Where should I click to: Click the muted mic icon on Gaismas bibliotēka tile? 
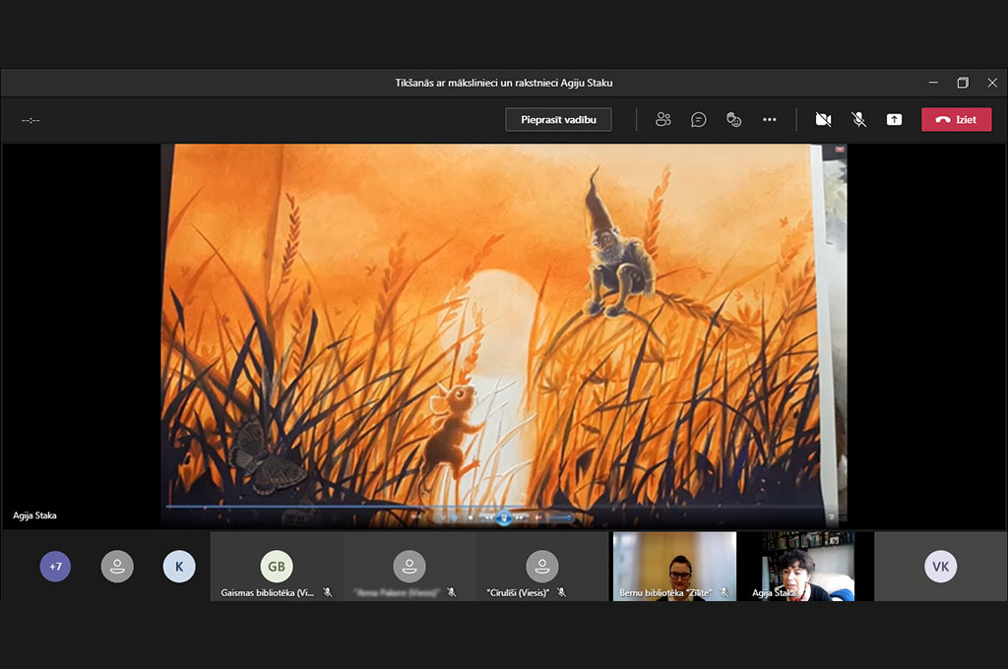pos(328,592)
